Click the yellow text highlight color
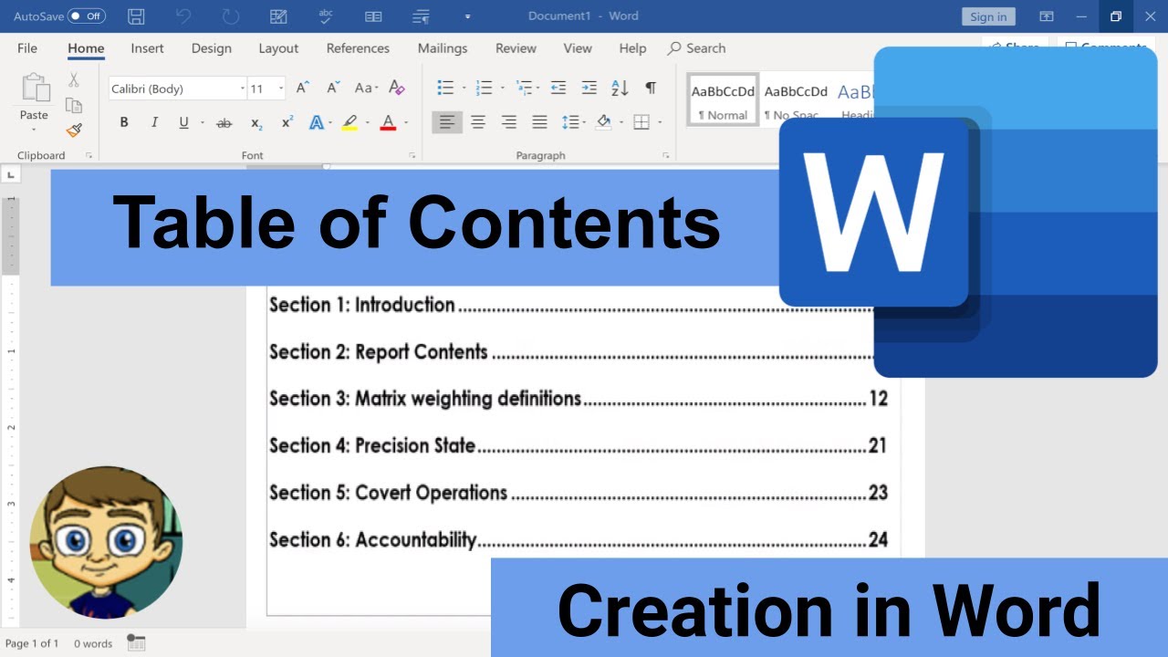This screenshot has width=1168, height=657. [x=349, y=122]
